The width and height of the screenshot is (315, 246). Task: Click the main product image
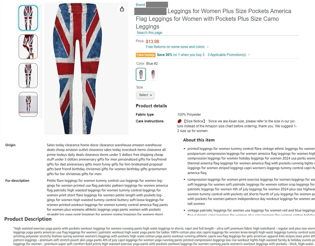pos(86,68)
